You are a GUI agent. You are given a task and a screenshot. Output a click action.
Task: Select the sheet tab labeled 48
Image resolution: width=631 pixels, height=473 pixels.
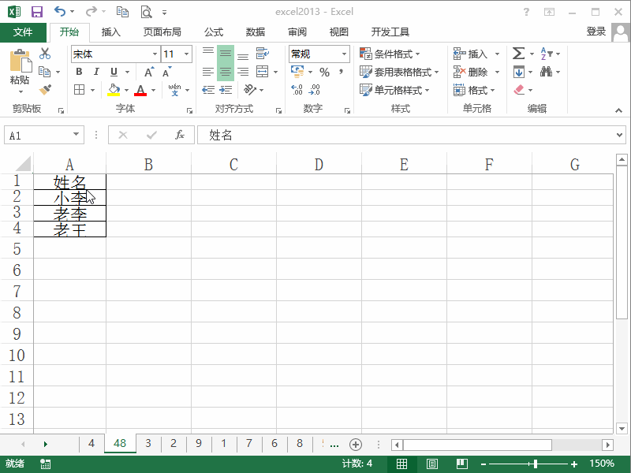click(119, 444)
